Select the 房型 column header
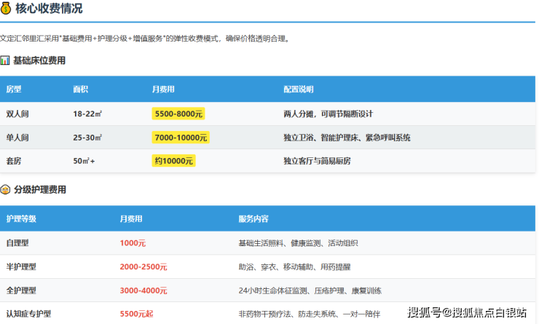 pyautogui.click(x=14, y=89)
